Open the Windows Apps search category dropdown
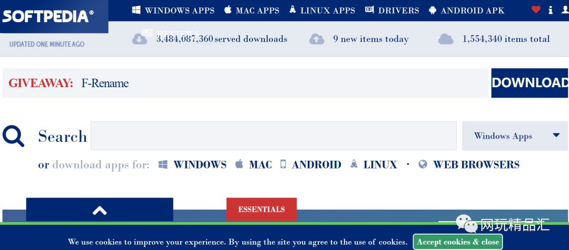The height and width of the screenshot is (250, 569). click(x=515, y=136)
